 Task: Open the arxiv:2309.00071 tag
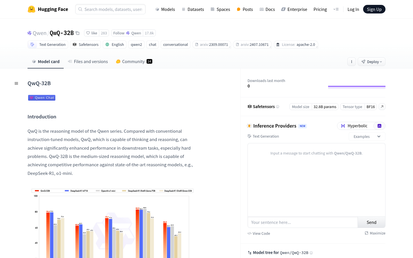212,44
